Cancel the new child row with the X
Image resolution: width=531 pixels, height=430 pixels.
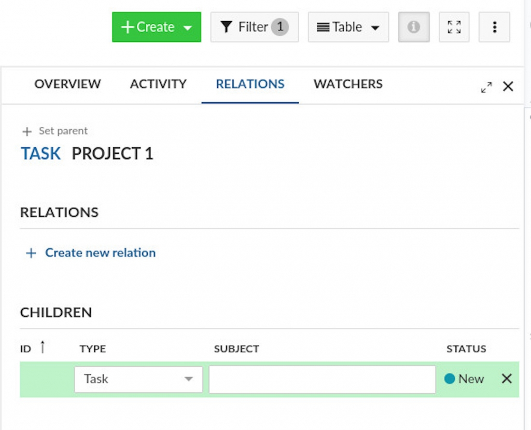pyautogui.click(x=507, y=379)
